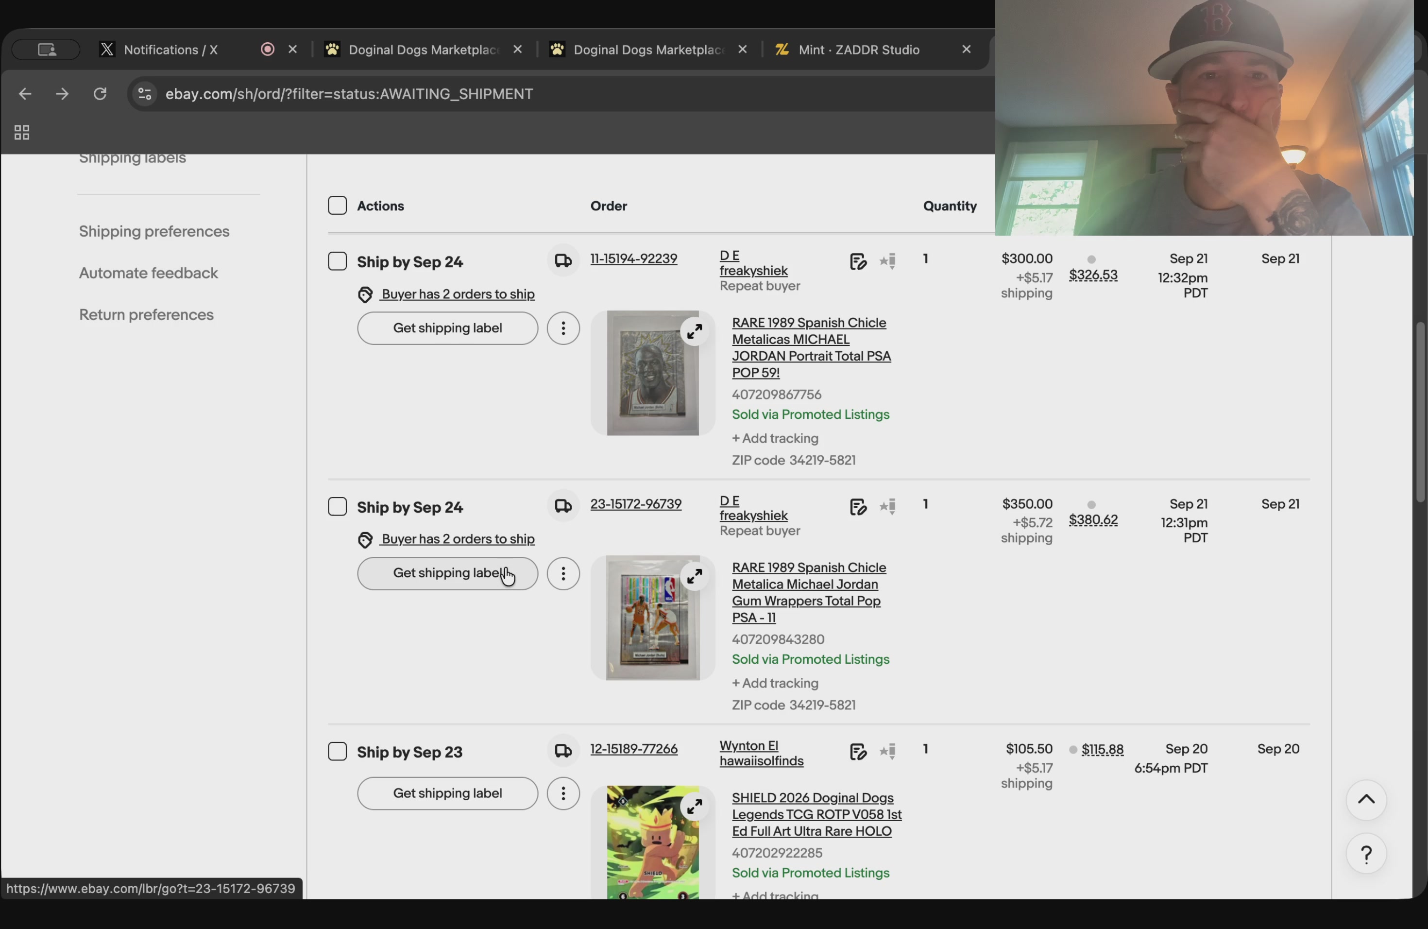
Task: Select checkbox for order 11-15194-92239
Action: (337, 262)
